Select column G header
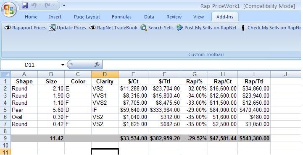 [195, 74]
